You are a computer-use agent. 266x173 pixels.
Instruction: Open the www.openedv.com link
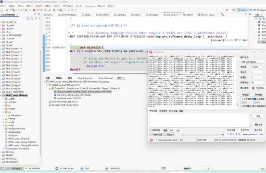tap(253, 134)
